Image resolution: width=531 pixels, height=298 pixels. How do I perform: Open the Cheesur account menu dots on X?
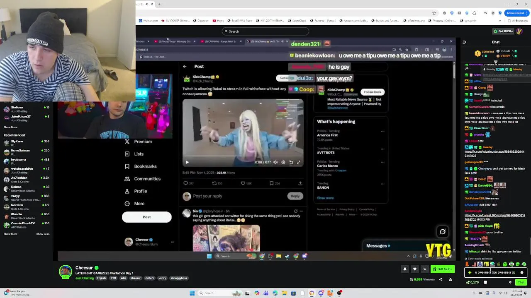pos(173,242)
